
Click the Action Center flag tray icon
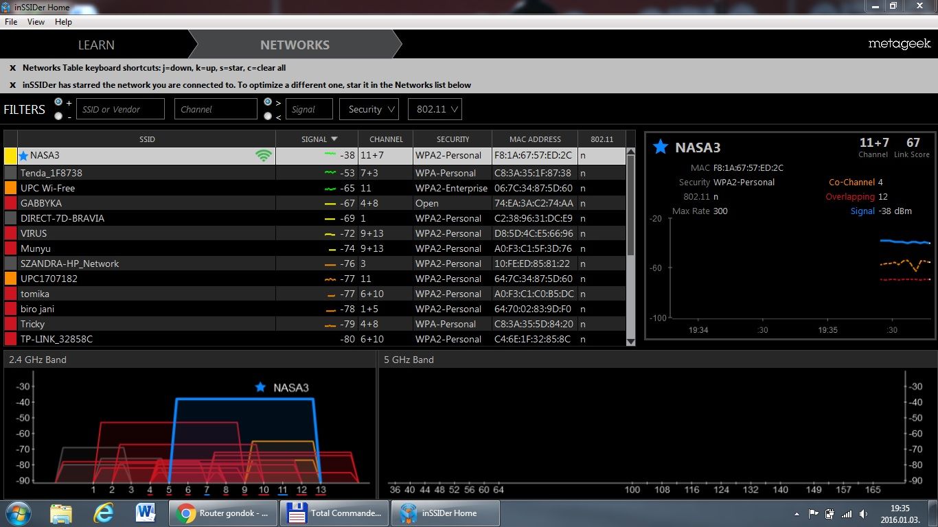pos(814,513)
